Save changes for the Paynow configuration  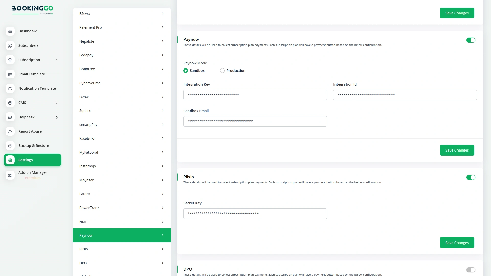(x=457, y=150)
